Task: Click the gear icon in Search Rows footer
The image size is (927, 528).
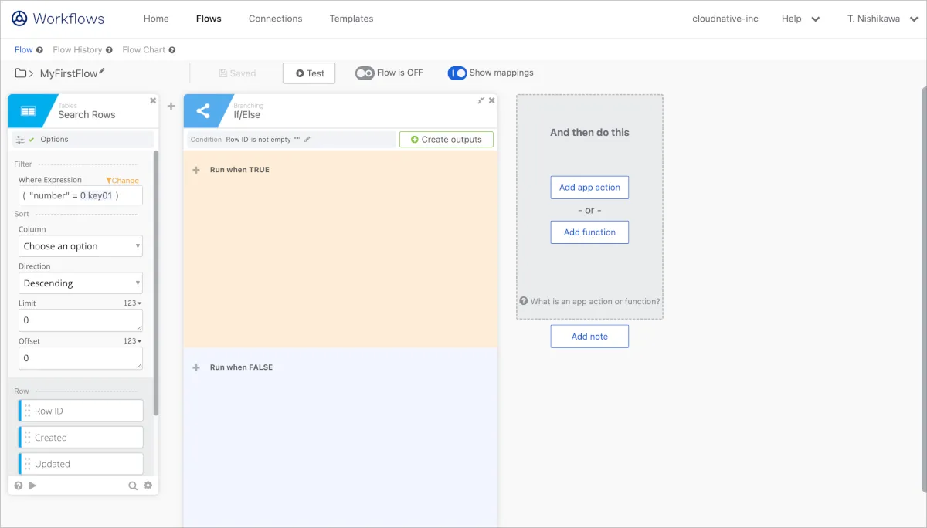Action: click(148, 486)
